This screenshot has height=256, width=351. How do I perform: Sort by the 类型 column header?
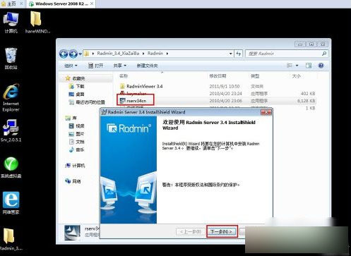point(255,76)
